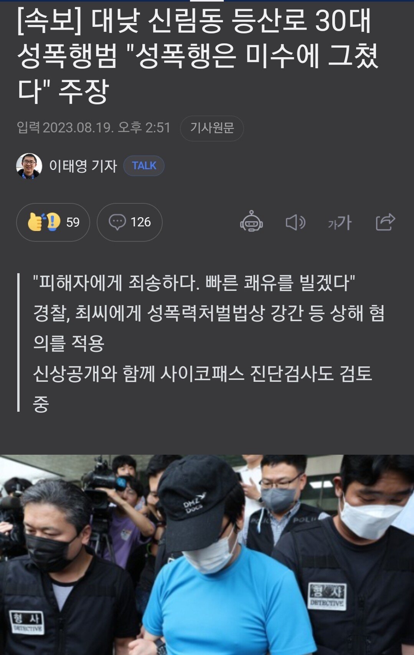
Task: Tap the summary line "피해자에게 죄송하다"
Action: (x=194, y=283)
